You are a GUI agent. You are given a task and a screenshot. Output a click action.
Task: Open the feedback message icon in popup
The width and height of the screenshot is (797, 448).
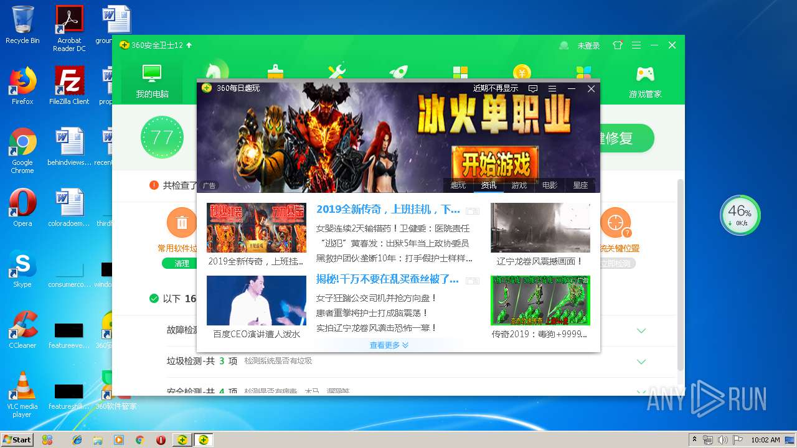[x=533, y=89]
